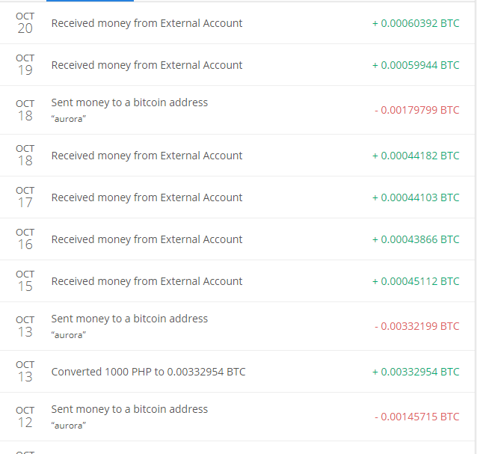Select the Oct 19 date label

coord(25,65)
